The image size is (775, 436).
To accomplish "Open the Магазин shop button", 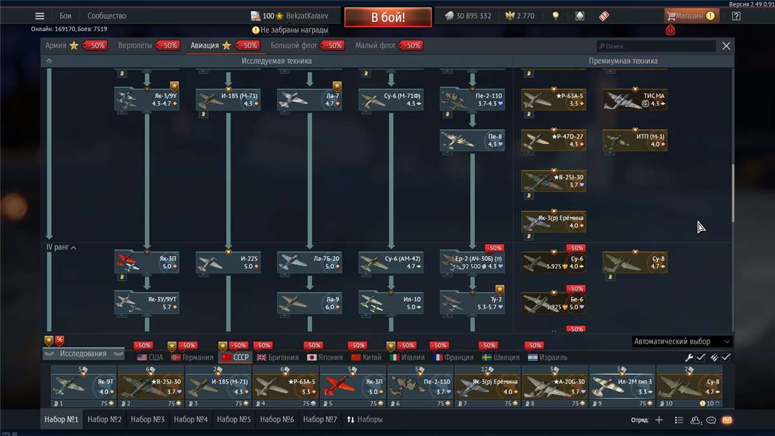I will (690, 16).
